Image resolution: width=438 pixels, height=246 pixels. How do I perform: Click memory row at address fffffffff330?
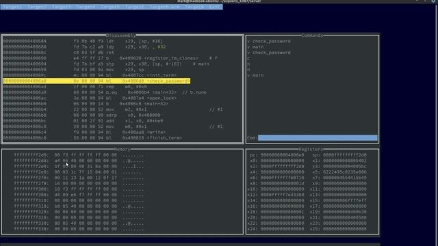pos(79,223)
